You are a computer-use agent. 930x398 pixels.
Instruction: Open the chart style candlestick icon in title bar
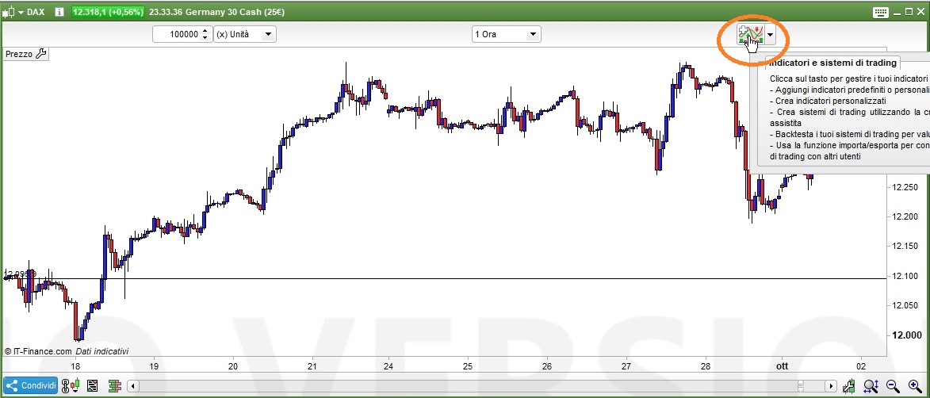pyautogui.click(x=8, y=12)
